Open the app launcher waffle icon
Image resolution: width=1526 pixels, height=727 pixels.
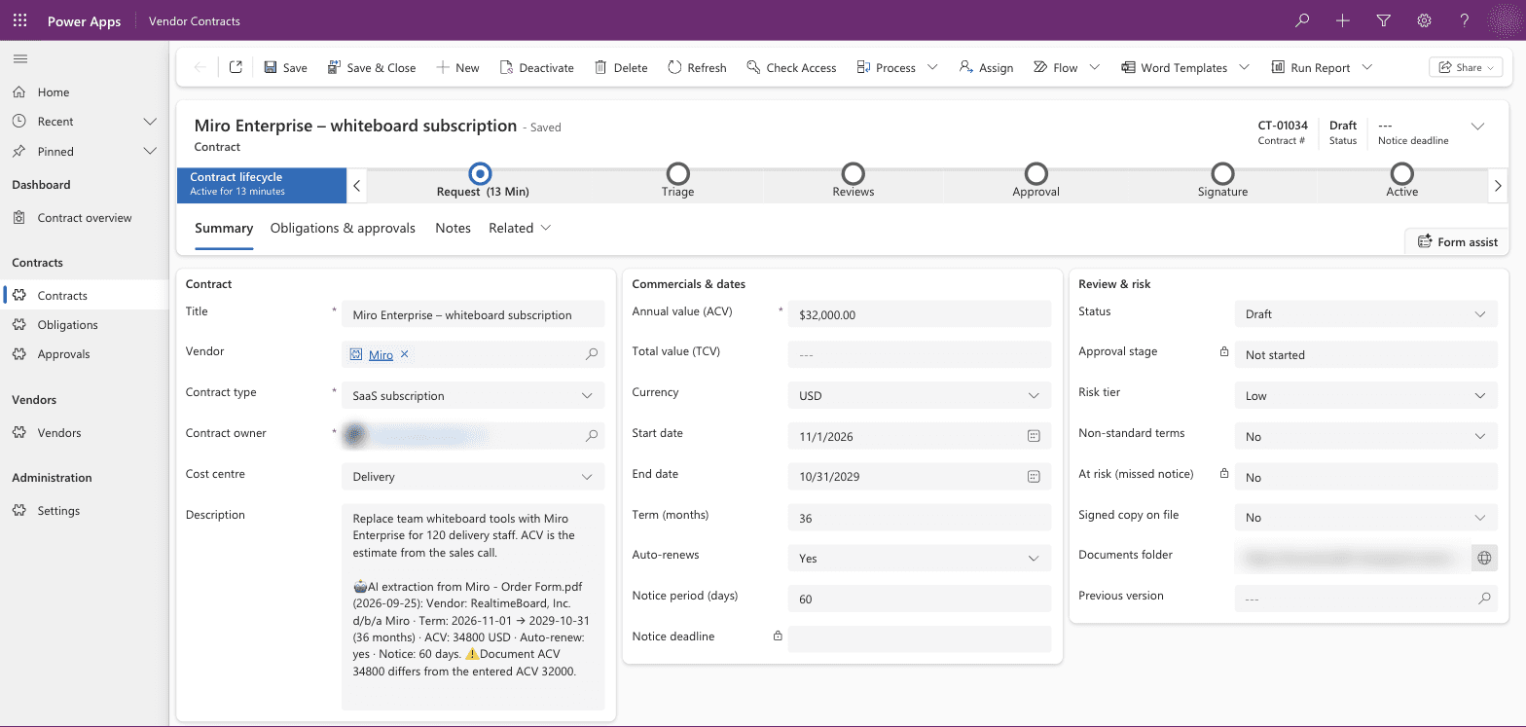pos(19,20)
